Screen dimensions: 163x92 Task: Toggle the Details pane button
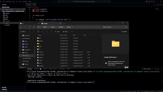tap(124, 32)
